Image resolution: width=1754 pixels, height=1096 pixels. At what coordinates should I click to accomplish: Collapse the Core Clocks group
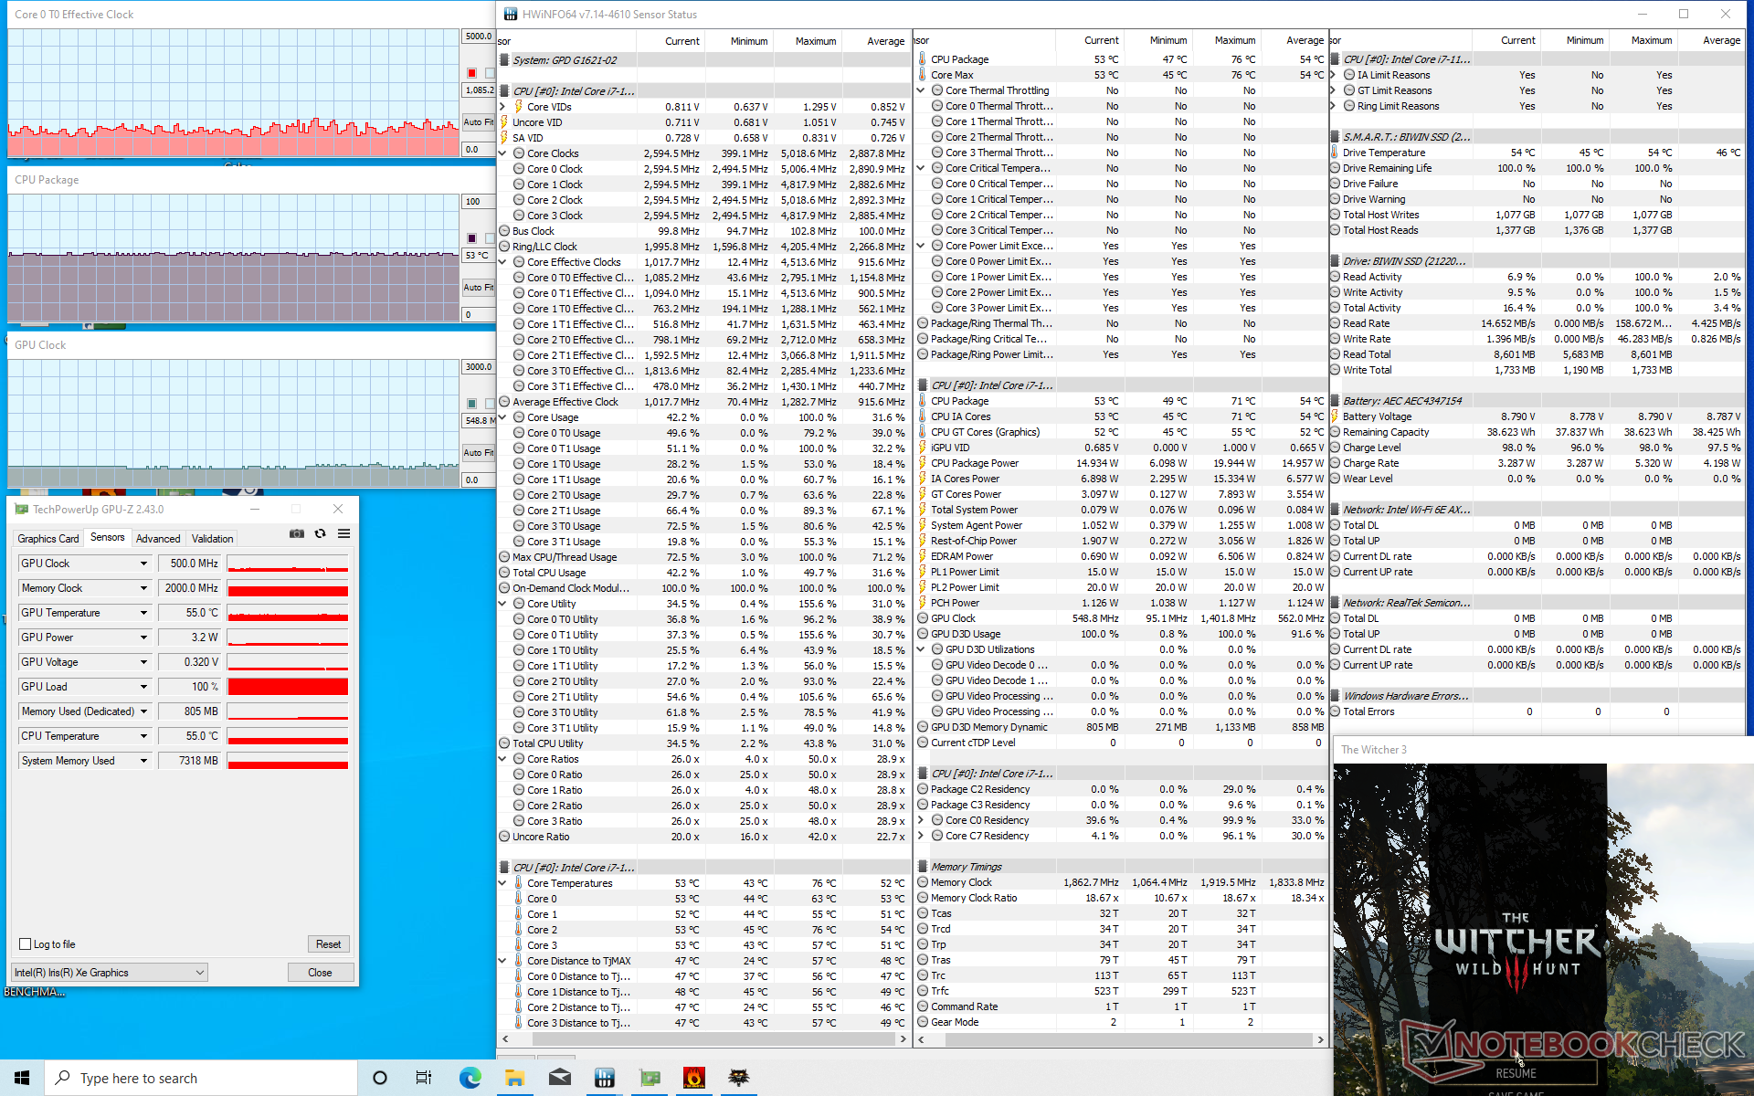(x=502, y=153)
